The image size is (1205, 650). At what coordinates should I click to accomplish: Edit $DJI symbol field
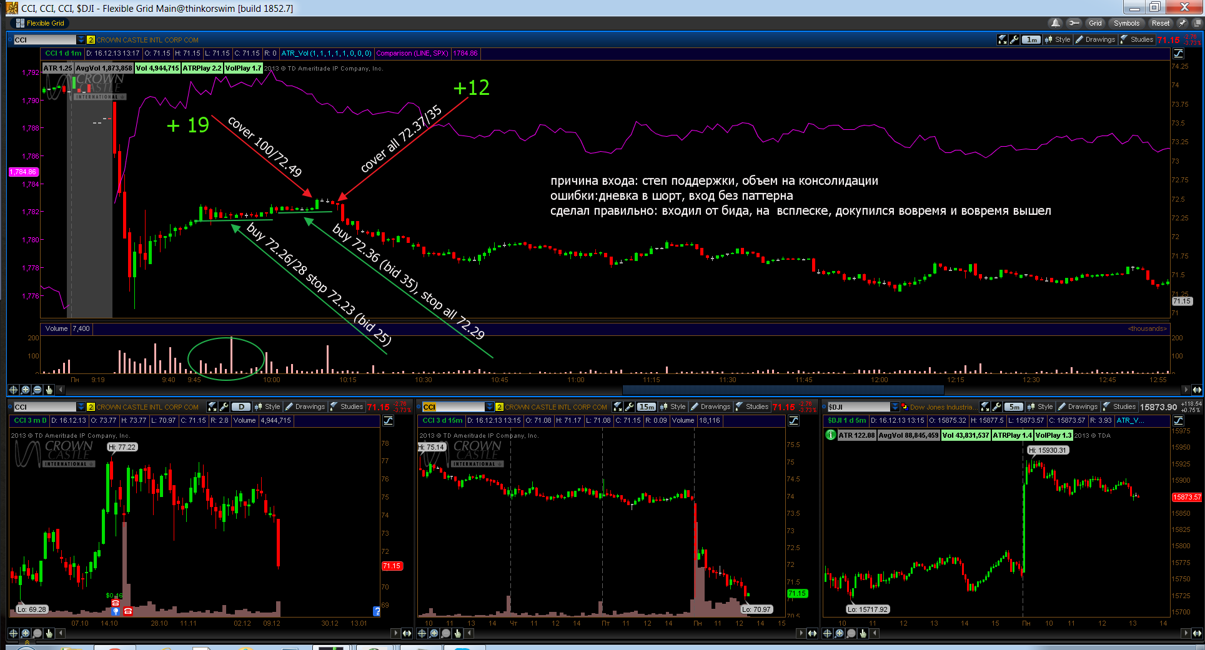[x=858, y=406]
